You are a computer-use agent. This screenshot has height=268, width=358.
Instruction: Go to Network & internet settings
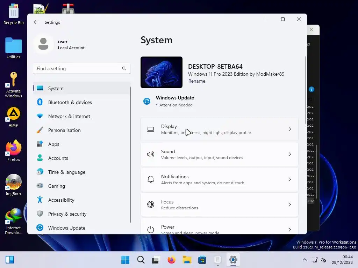(82, 116)
